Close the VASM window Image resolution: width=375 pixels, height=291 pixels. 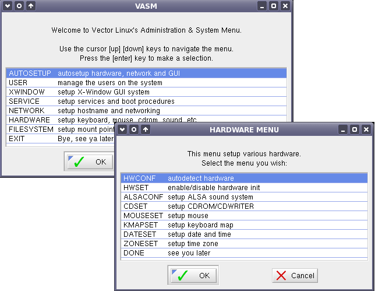pyautogui.click(x=285, y=6)
